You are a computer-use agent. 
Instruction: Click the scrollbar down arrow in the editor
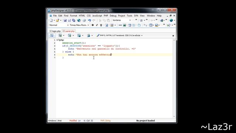coord(174,116)
